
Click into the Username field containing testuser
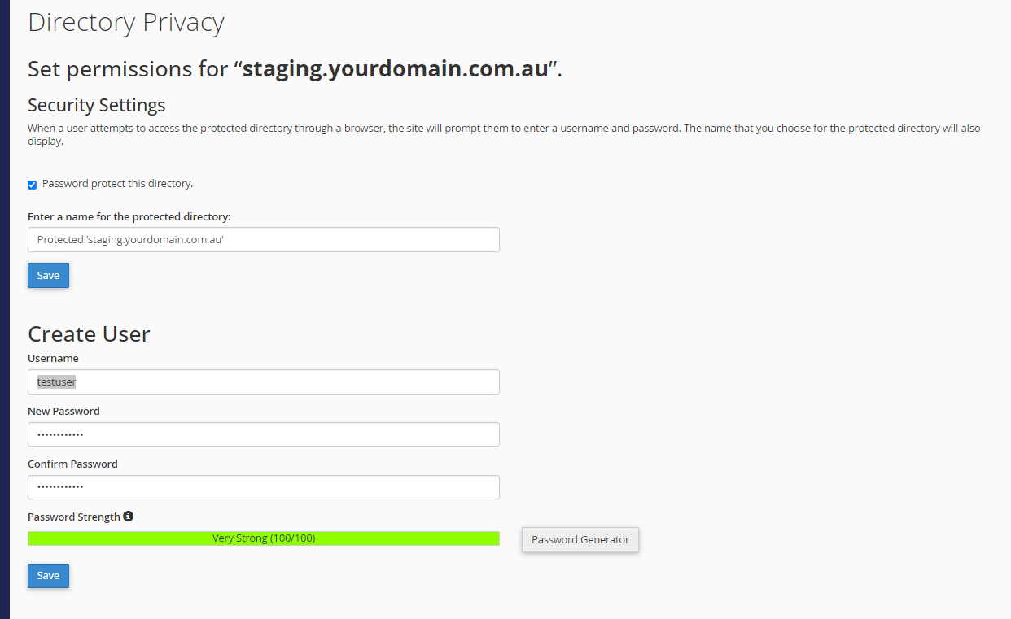coord(264,382)
